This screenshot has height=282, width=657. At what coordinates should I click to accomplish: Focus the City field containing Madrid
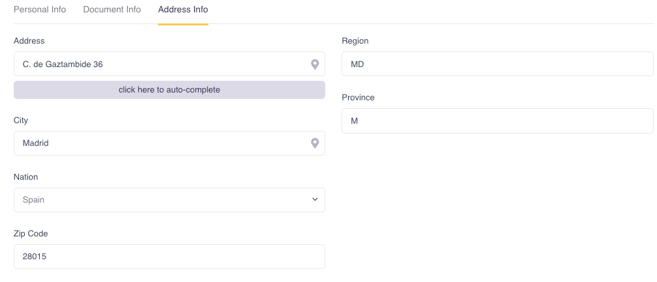169,143
